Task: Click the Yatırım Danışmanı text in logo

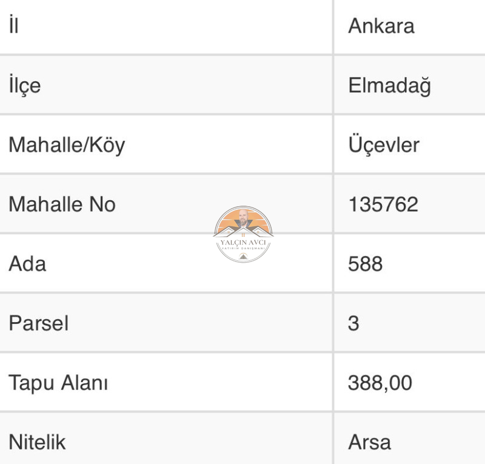Action: 243,249
